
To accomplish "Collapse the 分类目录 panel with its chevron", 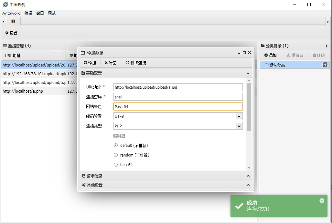I will tap(327, 46).
